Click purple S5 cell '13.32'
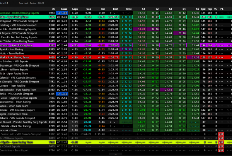232x156 pixels. [x=193, y=57]
